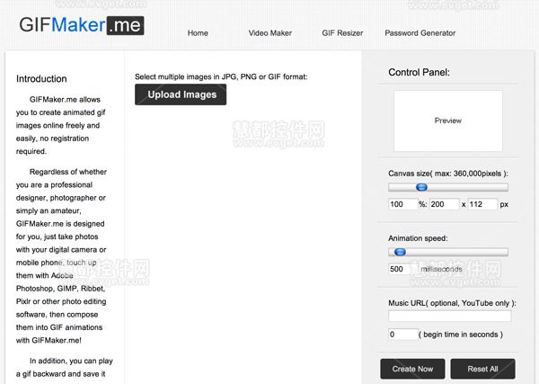
Task: Click the canvas percentage field showing 100
Action: point(402,204)
